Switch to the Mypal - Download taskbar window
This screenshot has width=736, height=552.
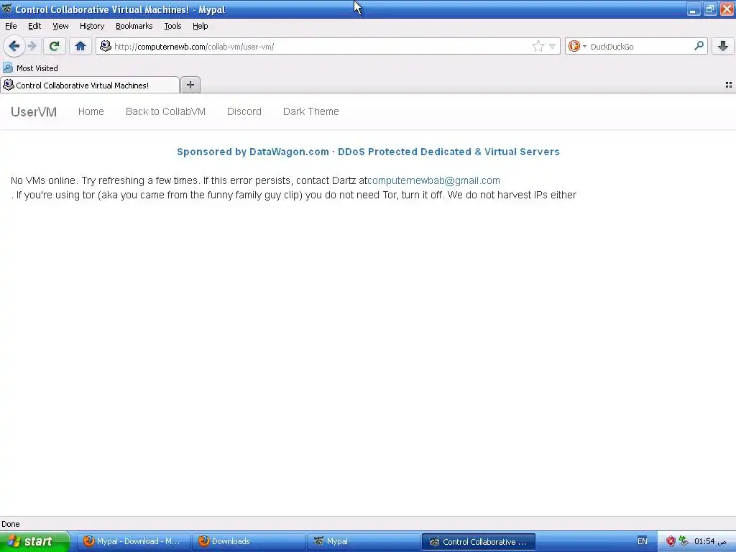[x=133, y=542]
